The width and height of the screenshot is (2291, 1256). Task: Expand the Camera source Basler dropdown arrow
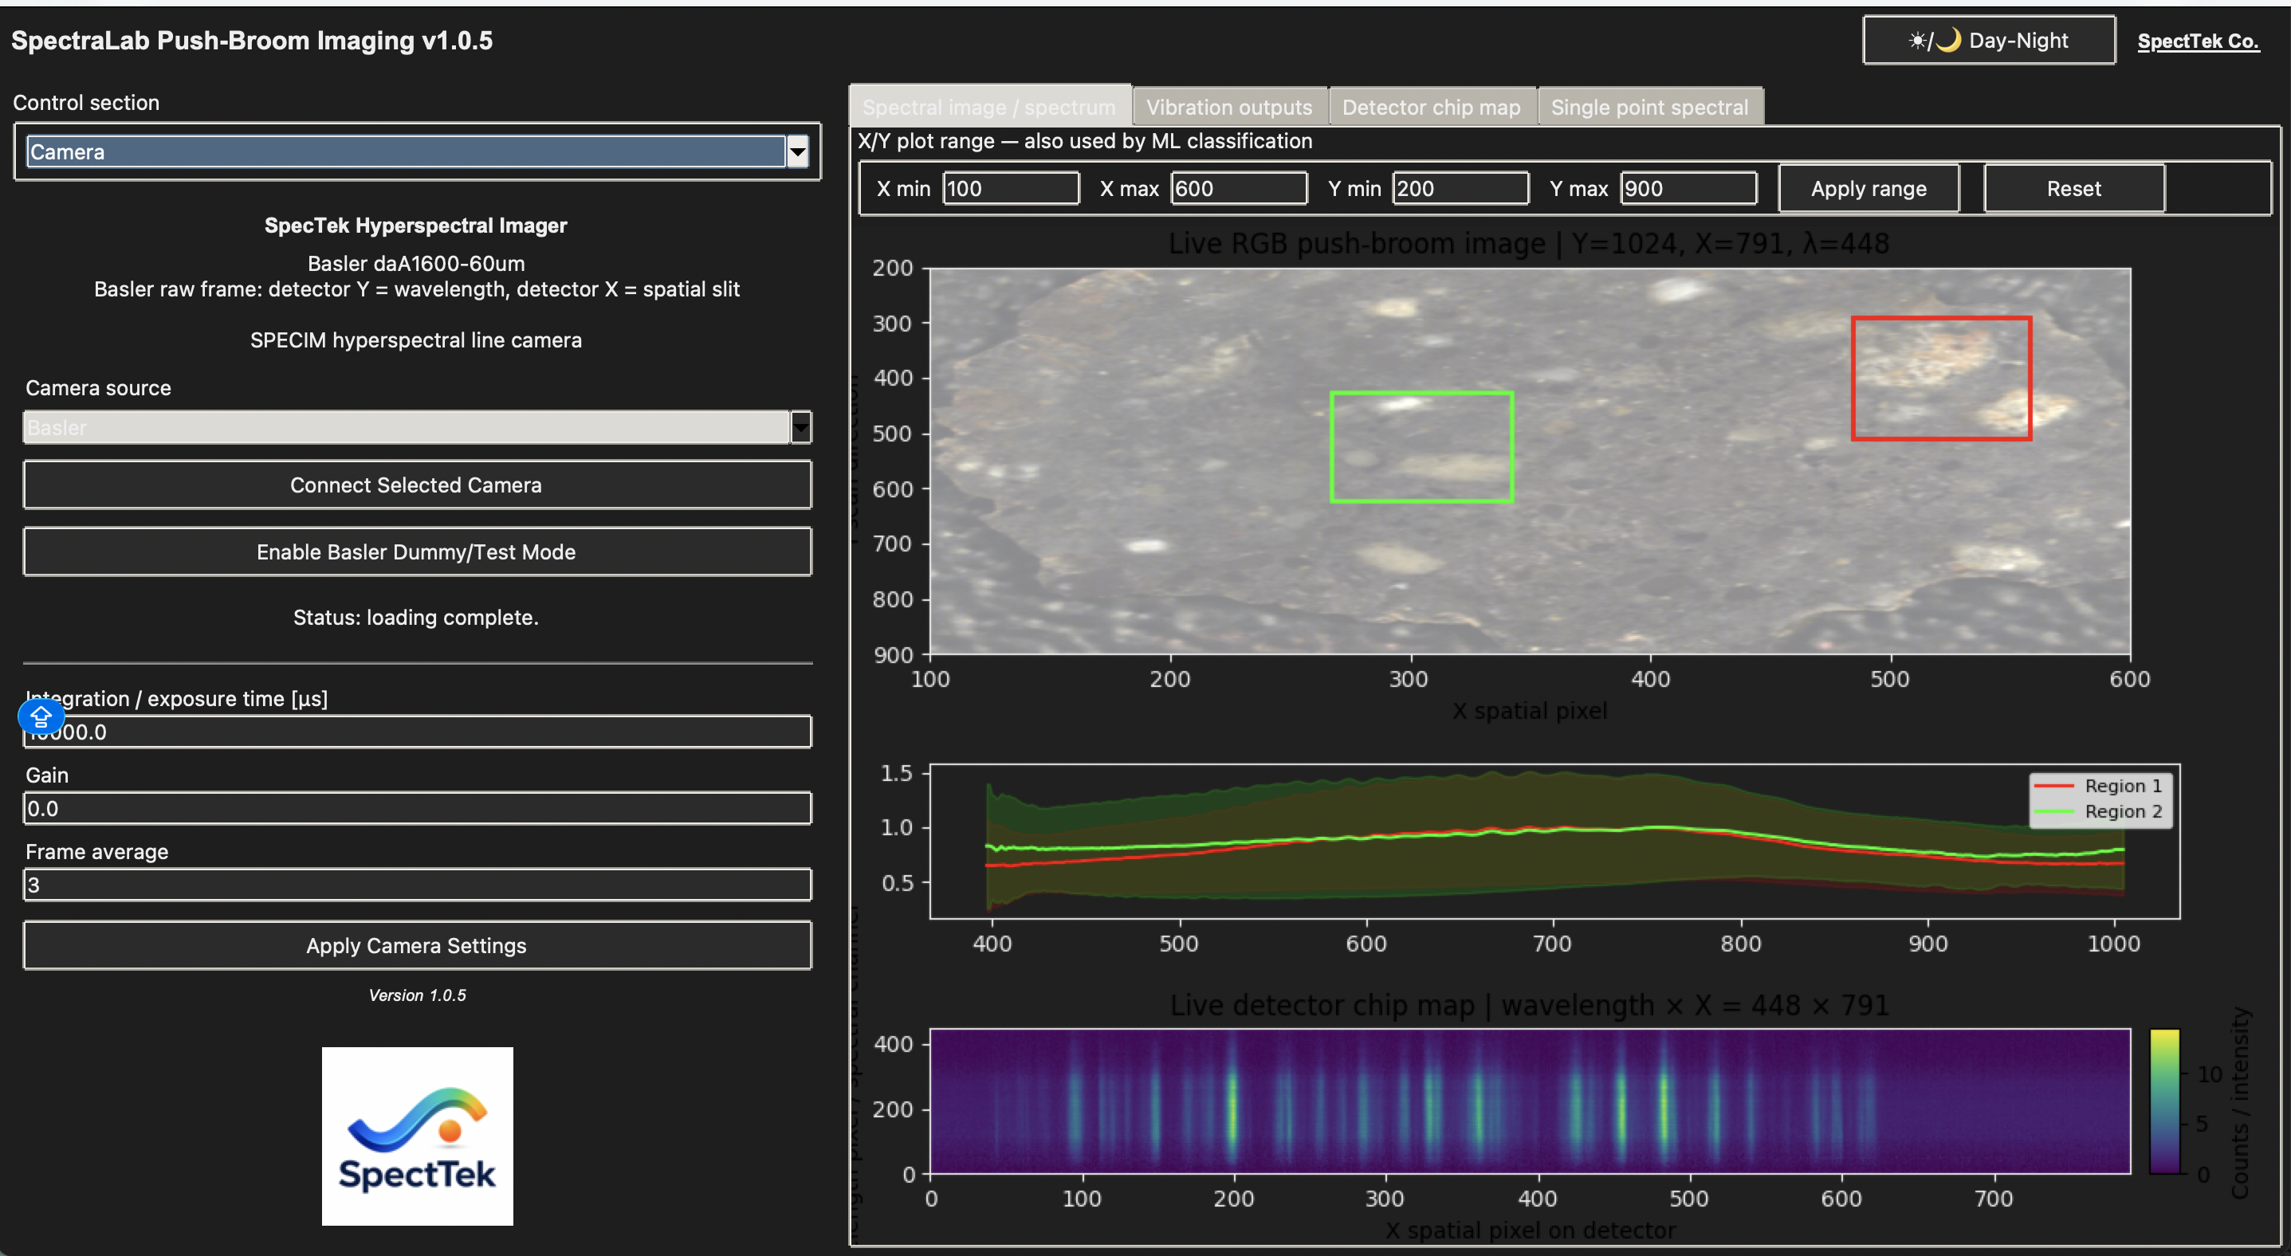click(x=800, y=427)
